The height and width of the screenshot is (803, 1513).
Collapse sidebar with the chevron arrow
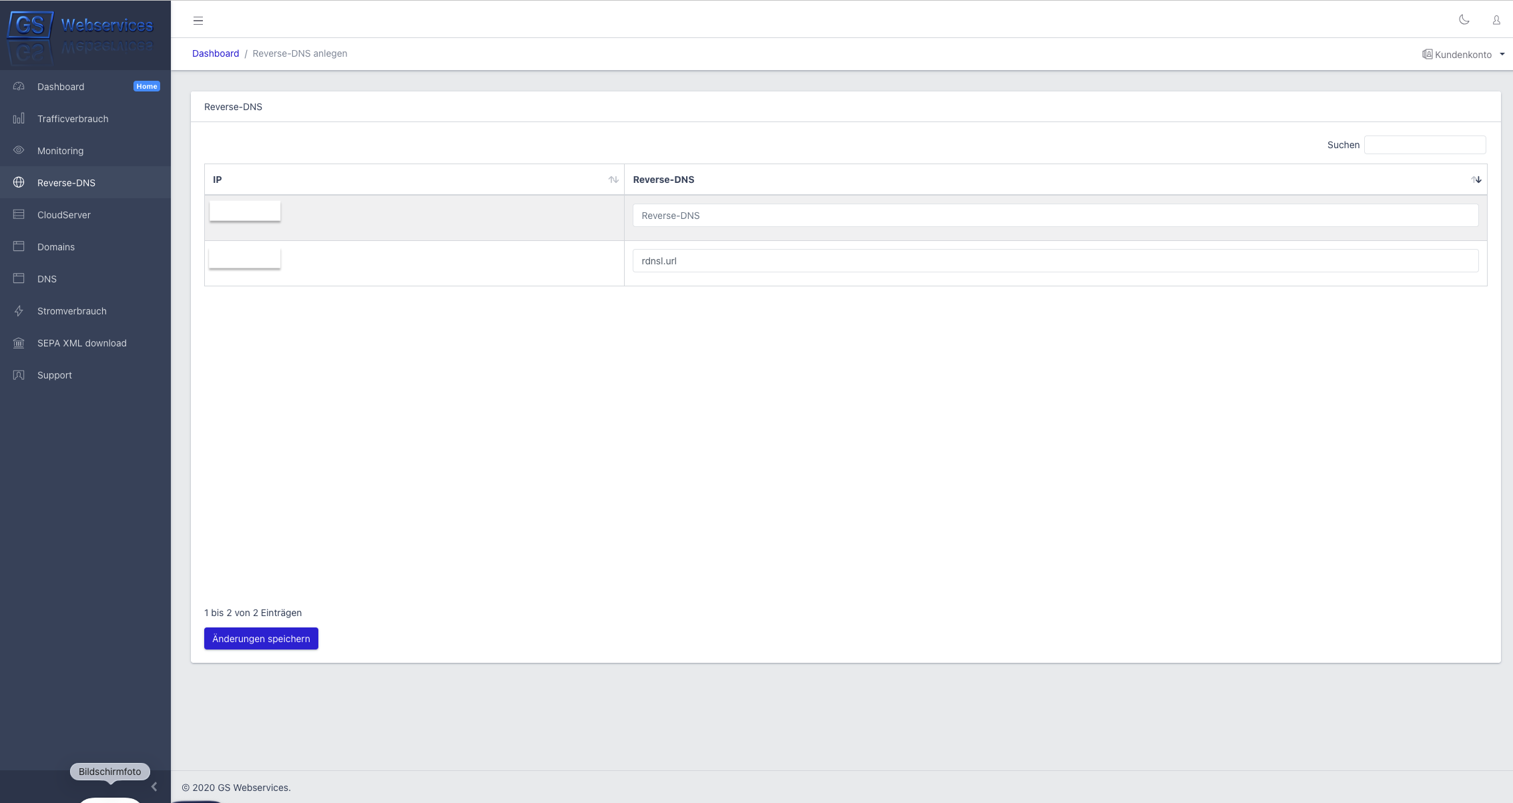pyautogui.click(x=154, y=786)
